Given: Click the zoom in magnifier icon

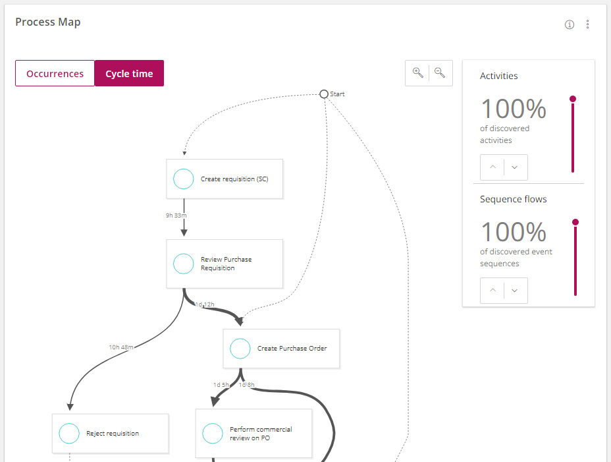Looking at the screenshot, I should (417, 73).
